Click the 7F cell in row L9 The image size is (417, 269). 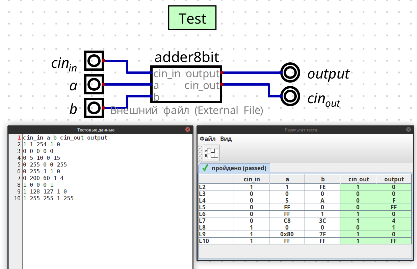[x=322, y=234]
